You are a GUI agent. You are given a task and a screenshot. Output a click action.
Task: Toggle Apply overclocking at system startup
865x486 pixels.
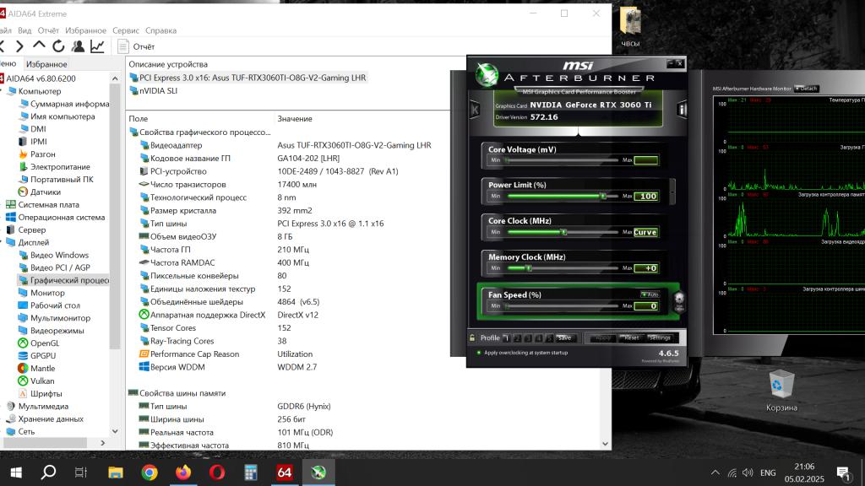pyautogui.click(x=479, y=353)
